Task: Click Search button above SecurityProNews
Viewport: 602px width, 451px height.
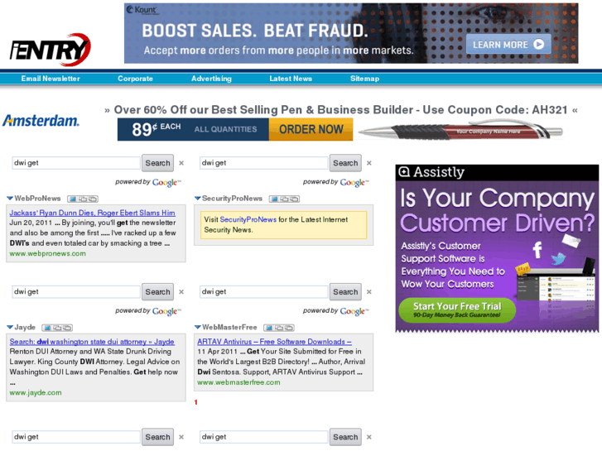Action: (345, 163)
